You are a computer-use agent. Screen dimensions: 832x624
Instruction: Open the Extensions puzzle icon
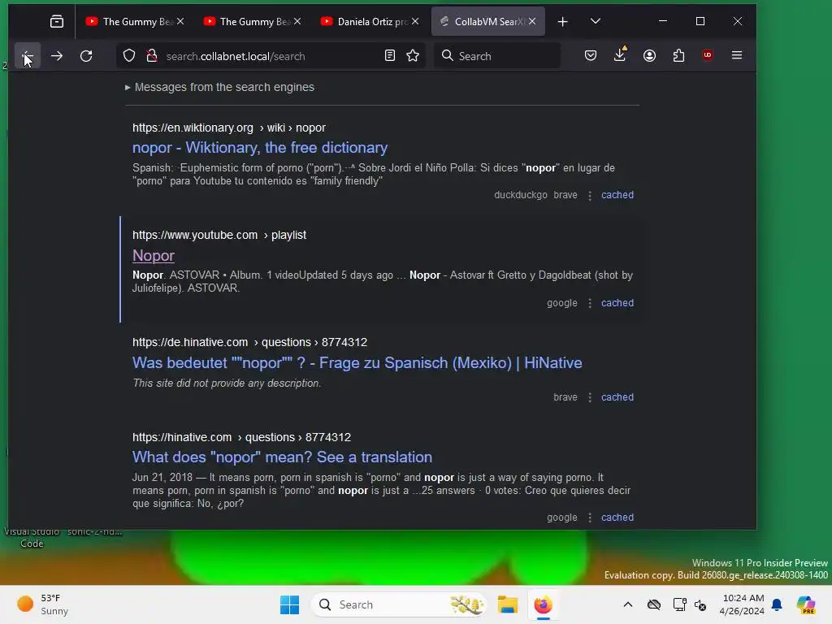pos(678,56)
